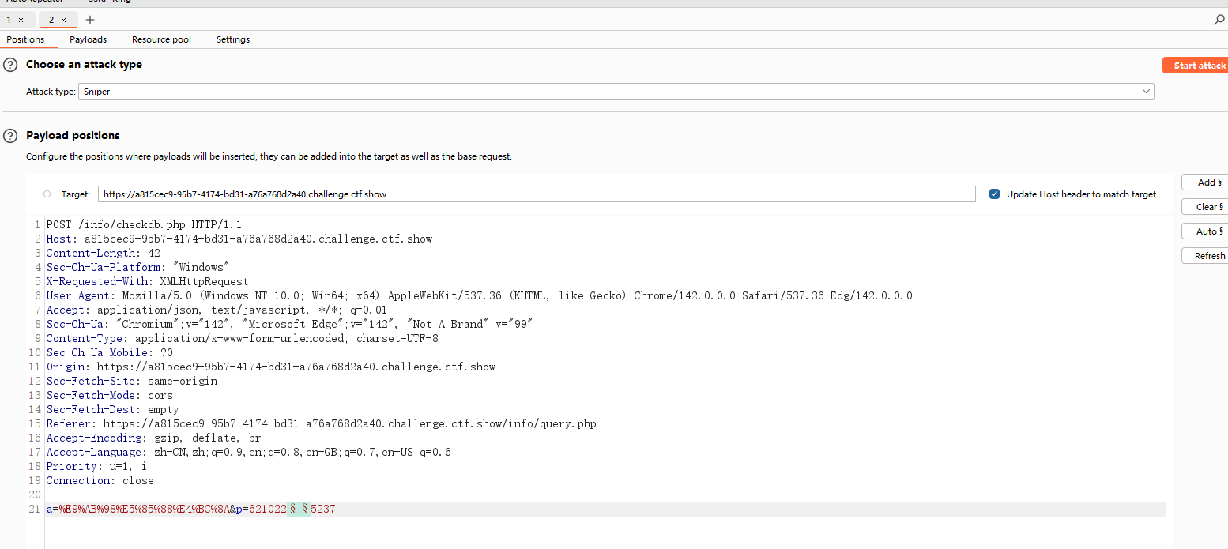Open the Settings tab

(233, 39)
